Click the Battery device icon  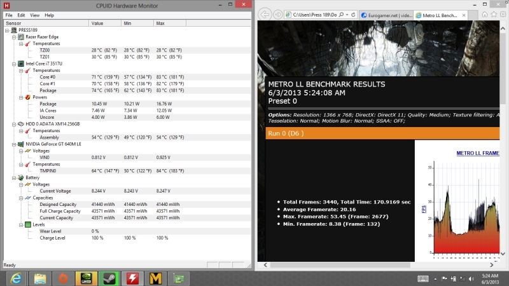(21, 178)
